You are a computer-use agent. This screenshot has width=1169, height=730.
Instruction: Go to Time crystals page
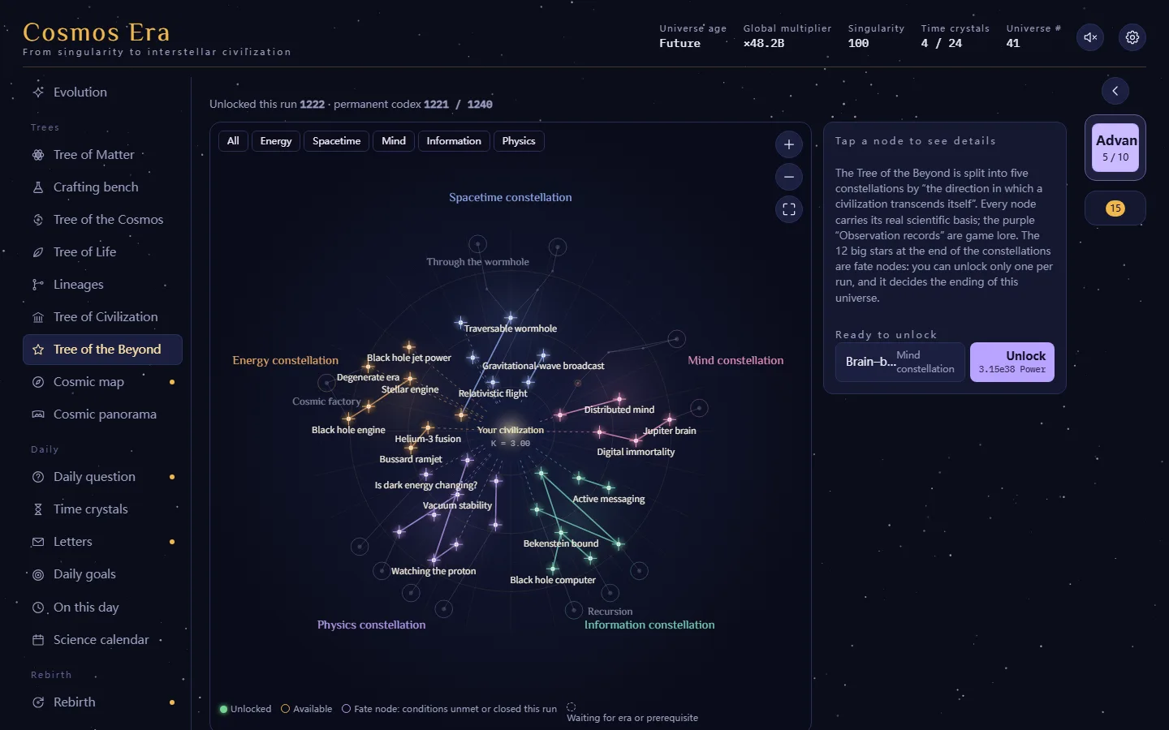[102, 509]
